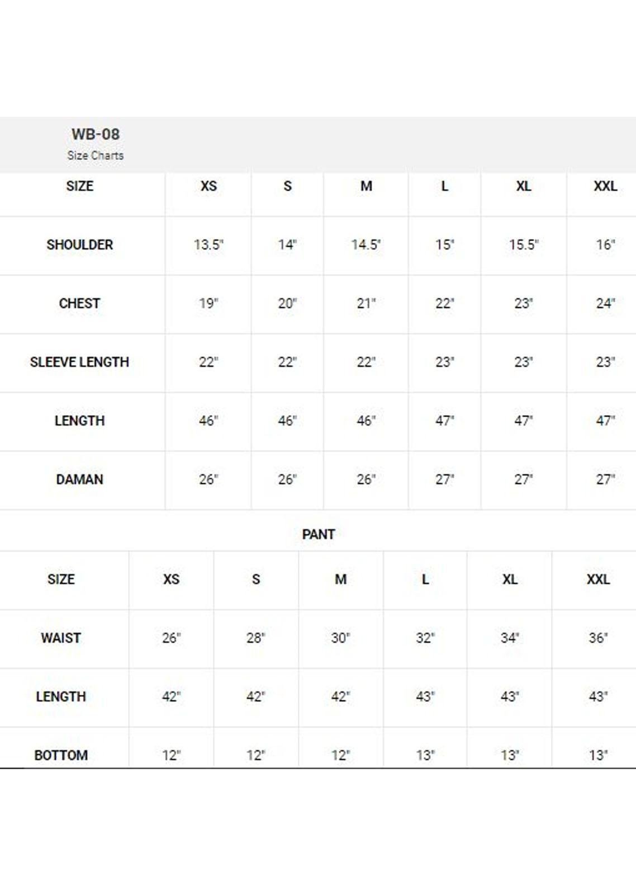Select the CHEST row label
Viewport: 636px width, 886px height.
click(x=79, y=303)
